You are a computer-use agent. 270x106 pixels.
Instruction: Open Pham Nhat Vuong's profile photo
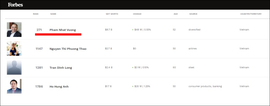[x=14, y=30]
